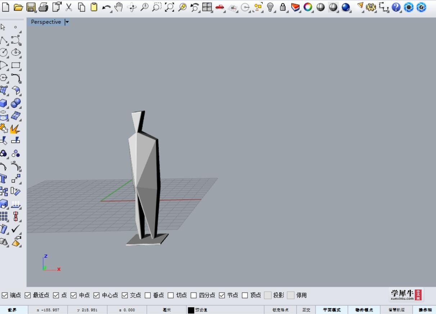The width and height of the screenshot is (436, 314).
Task: Select the arrow pointer tool in left toolbar
Action: coord(3,27)
